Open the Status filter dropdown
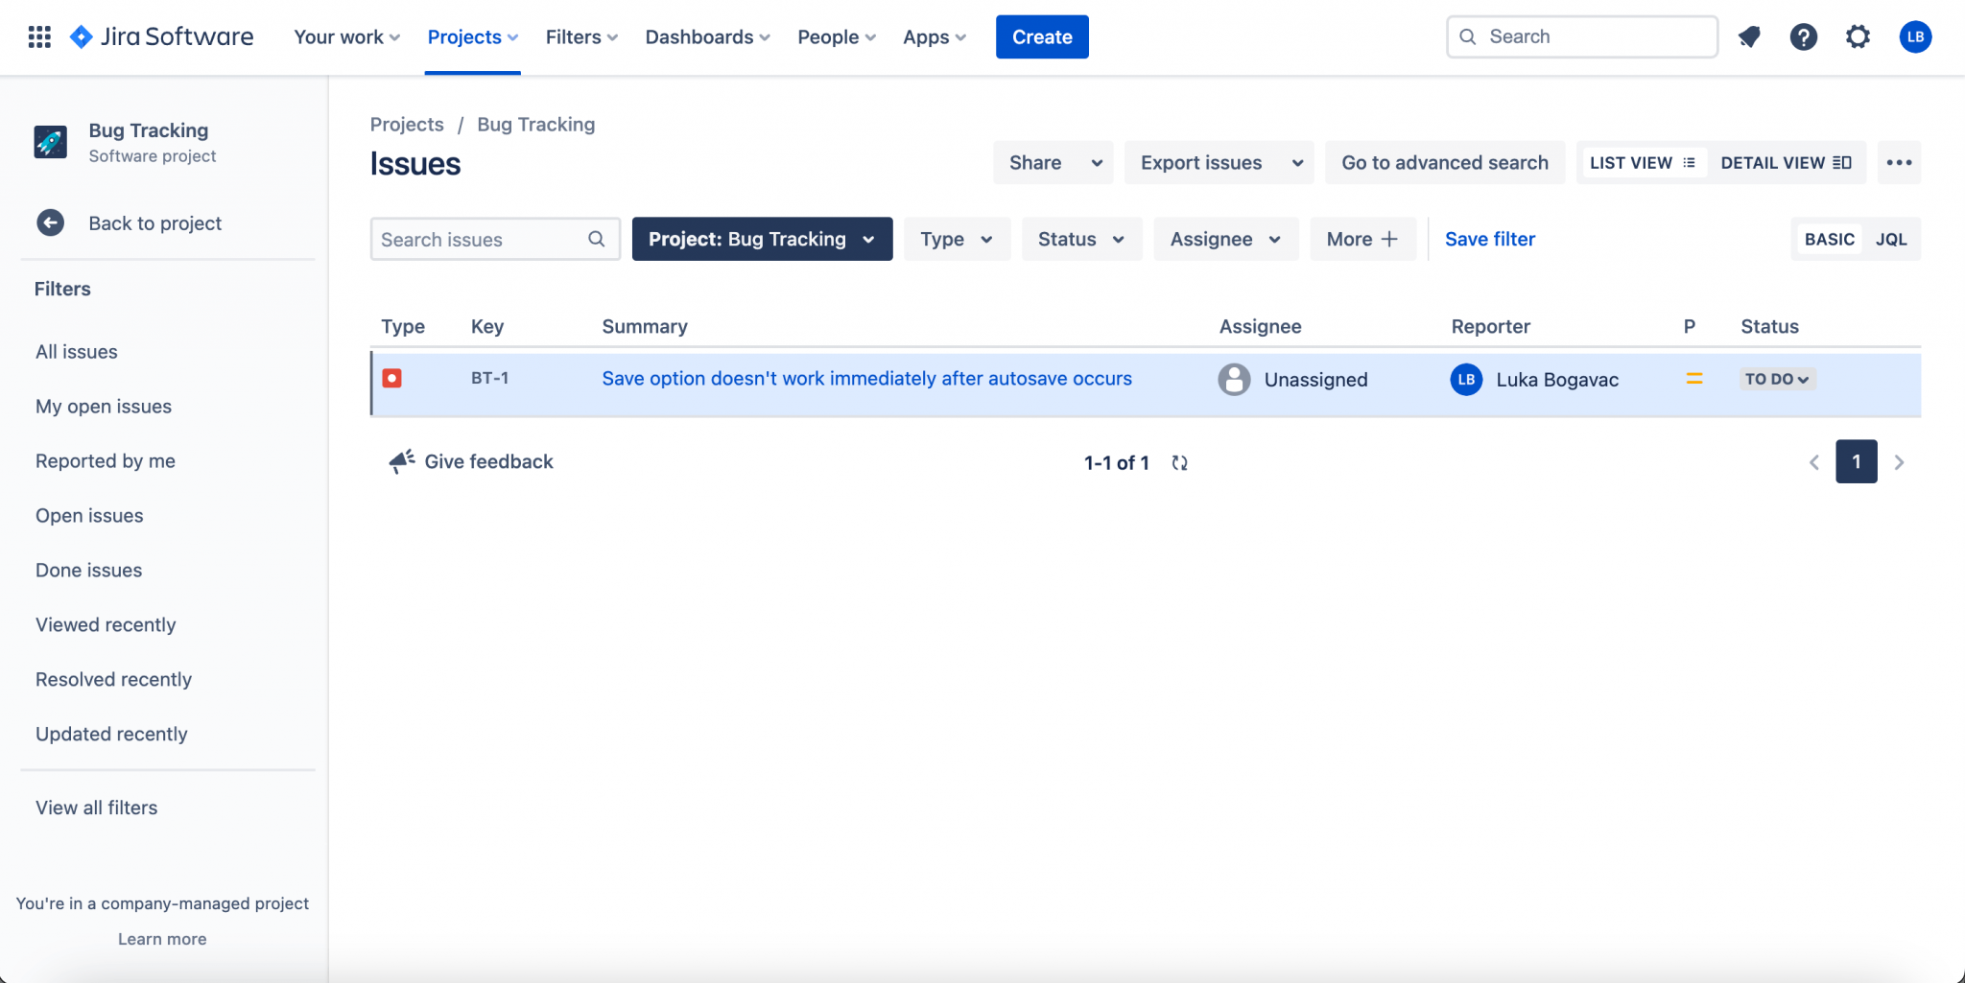The image size is (1965, 983). click(1081, 239)
